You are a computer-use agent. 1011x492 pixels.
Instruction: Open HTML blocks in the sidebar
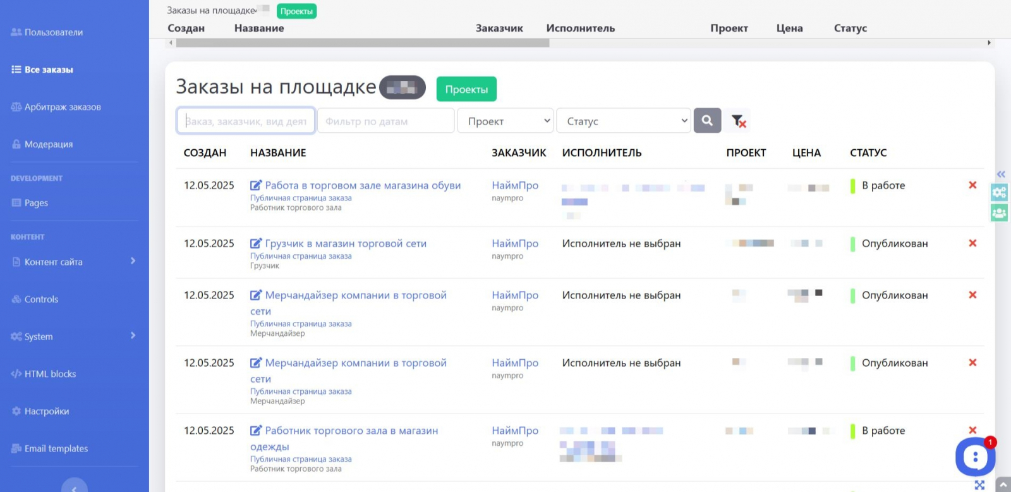[x=44, y=374]
